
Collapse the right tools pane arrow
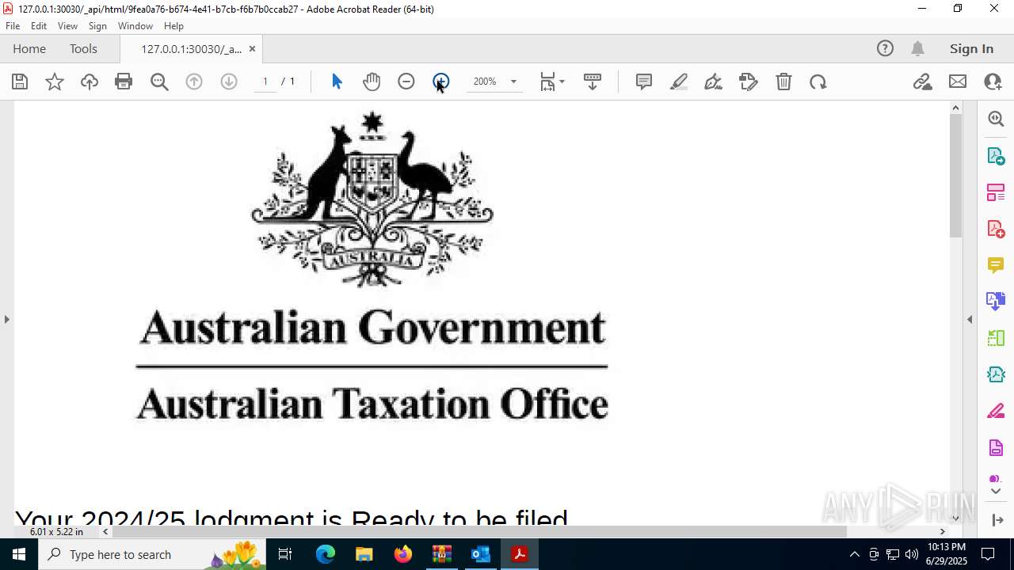(970, 319)
